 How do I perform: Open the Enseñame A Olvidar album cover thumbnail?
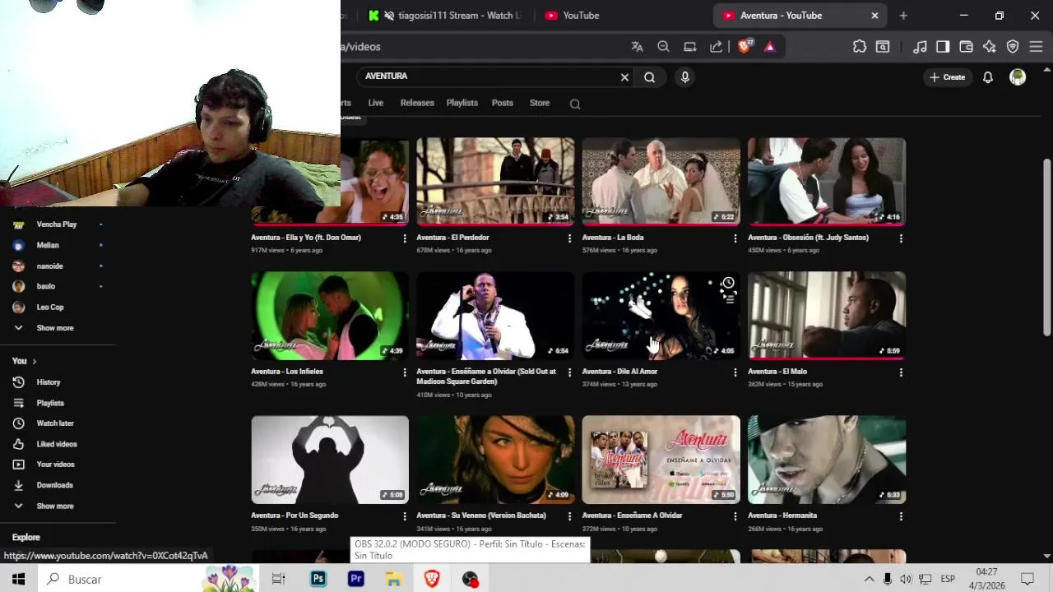coord(661,460)
